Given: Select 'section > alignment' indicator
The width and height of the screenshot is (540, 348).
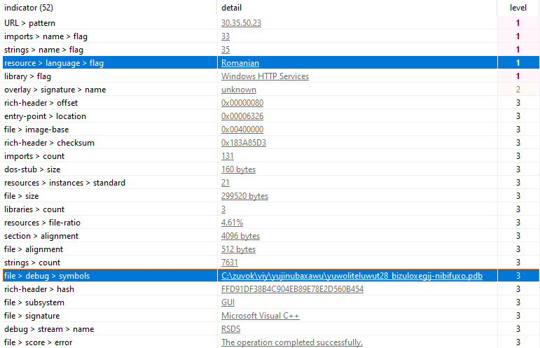Looking at the screenshot, I should point(41,236).
